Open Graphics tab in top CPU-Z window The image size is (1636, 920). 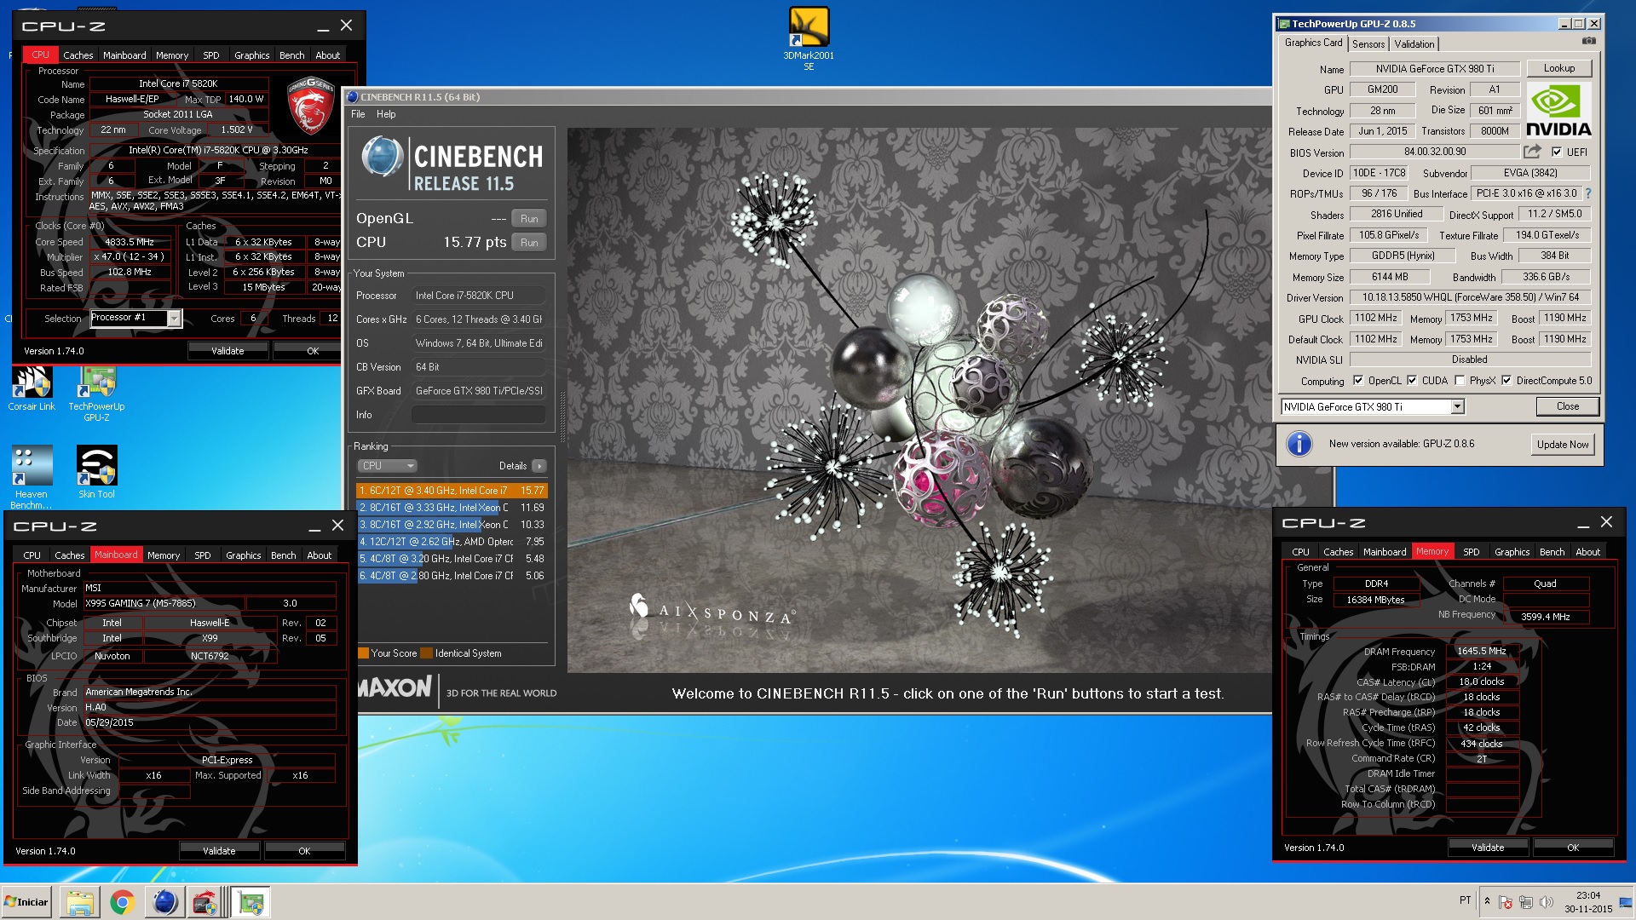[251, 55]
